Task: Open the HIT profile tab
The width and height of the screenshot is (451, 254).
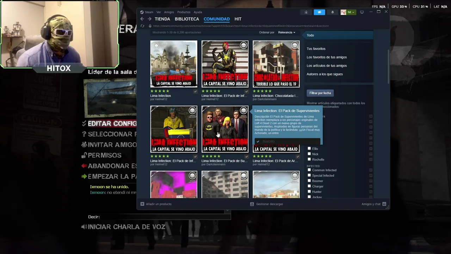Action: (x=238, y=19)
